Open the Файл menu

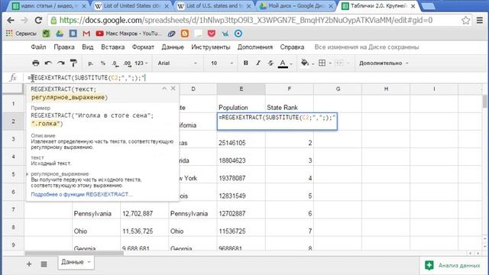[x=38, y=47]
